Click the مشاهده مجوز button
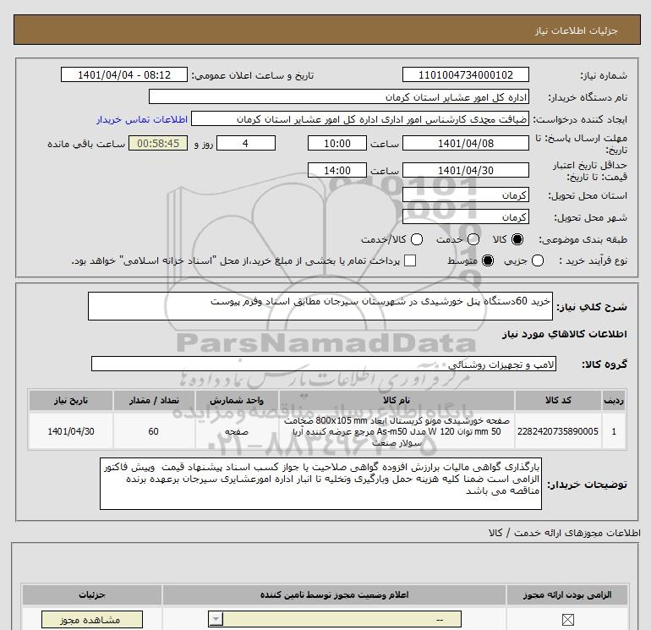 [92, 620]
